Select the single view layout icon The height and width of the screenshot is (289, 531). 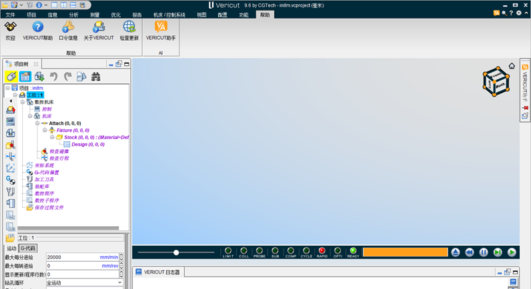54,5
